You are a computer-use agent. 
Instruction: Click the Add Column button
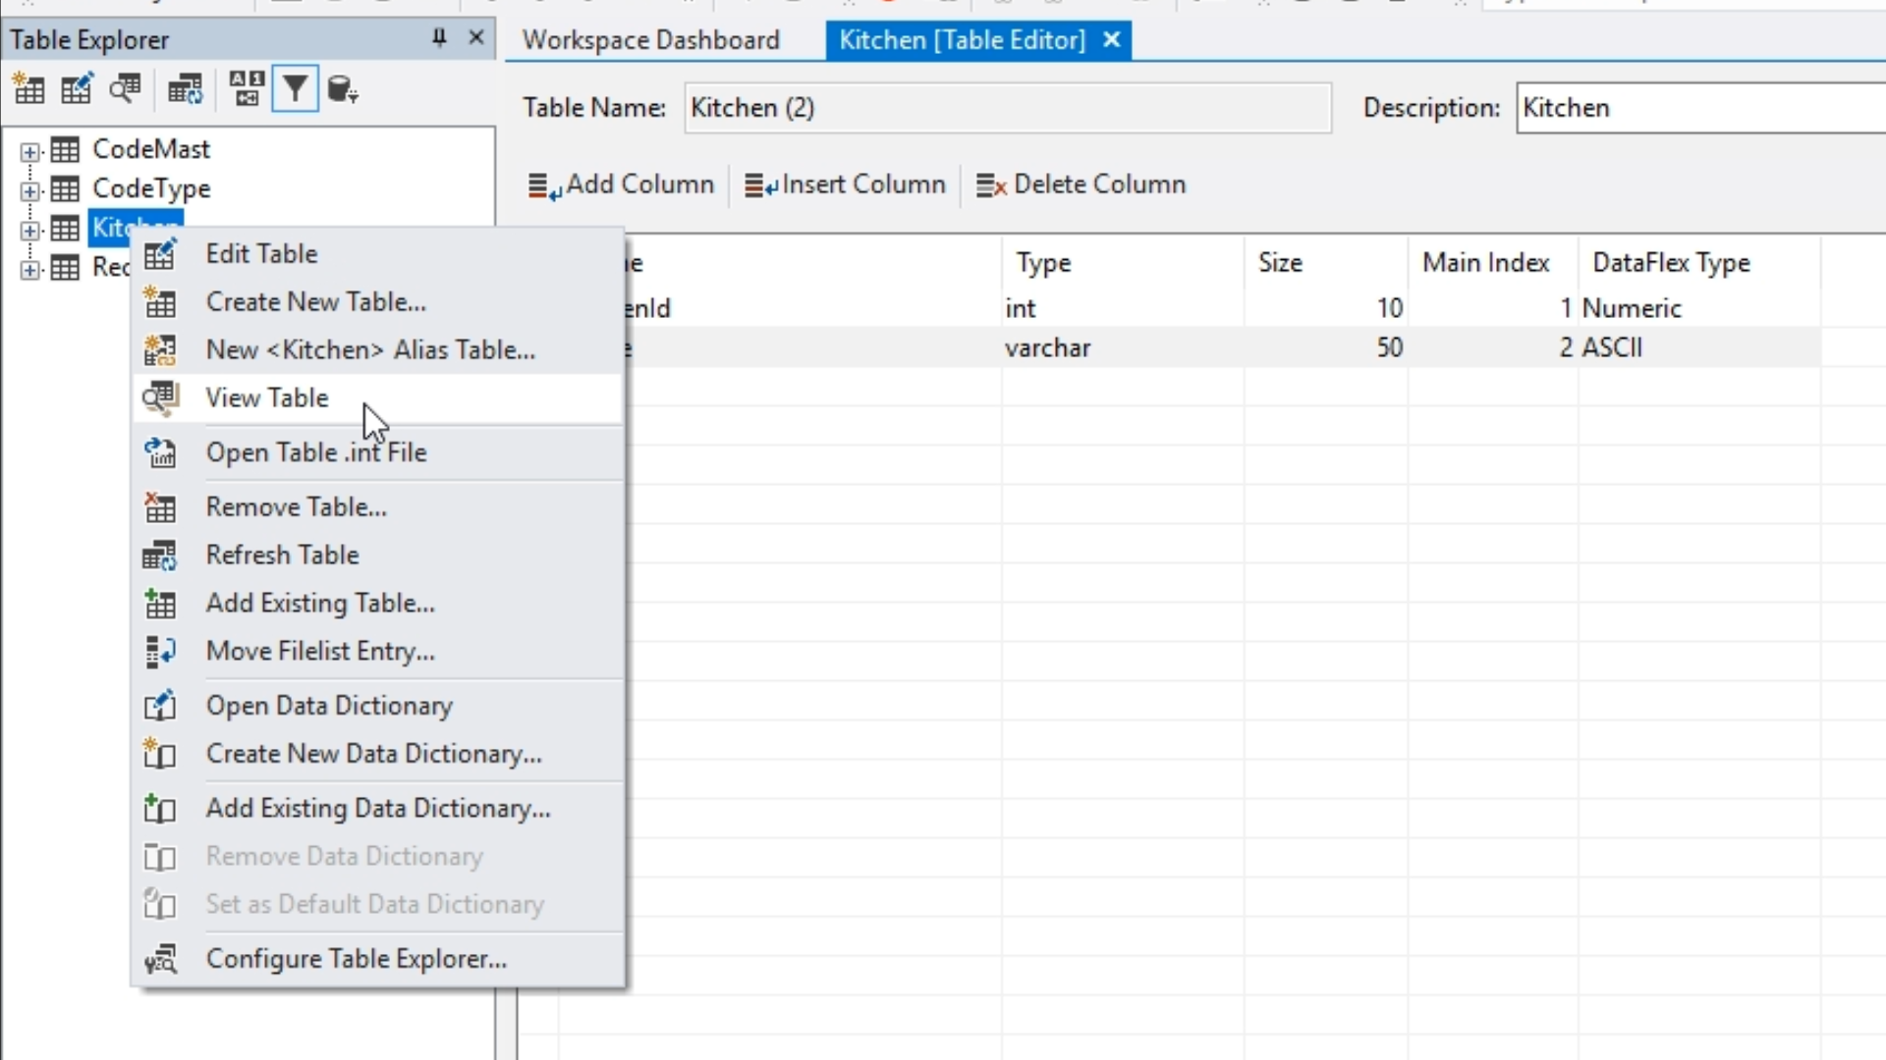pyautogui.click(x=622, y=185)
